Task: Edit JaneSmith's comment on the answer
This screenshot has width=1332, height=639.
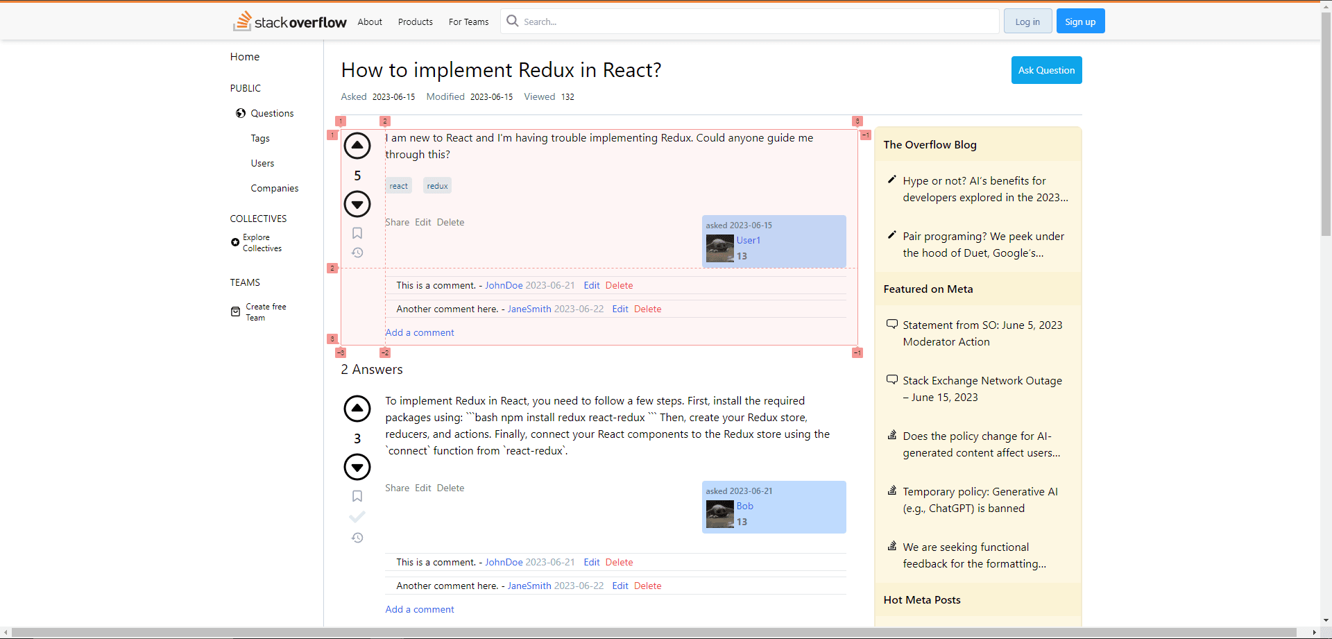Action: click(x=620, y=586)
